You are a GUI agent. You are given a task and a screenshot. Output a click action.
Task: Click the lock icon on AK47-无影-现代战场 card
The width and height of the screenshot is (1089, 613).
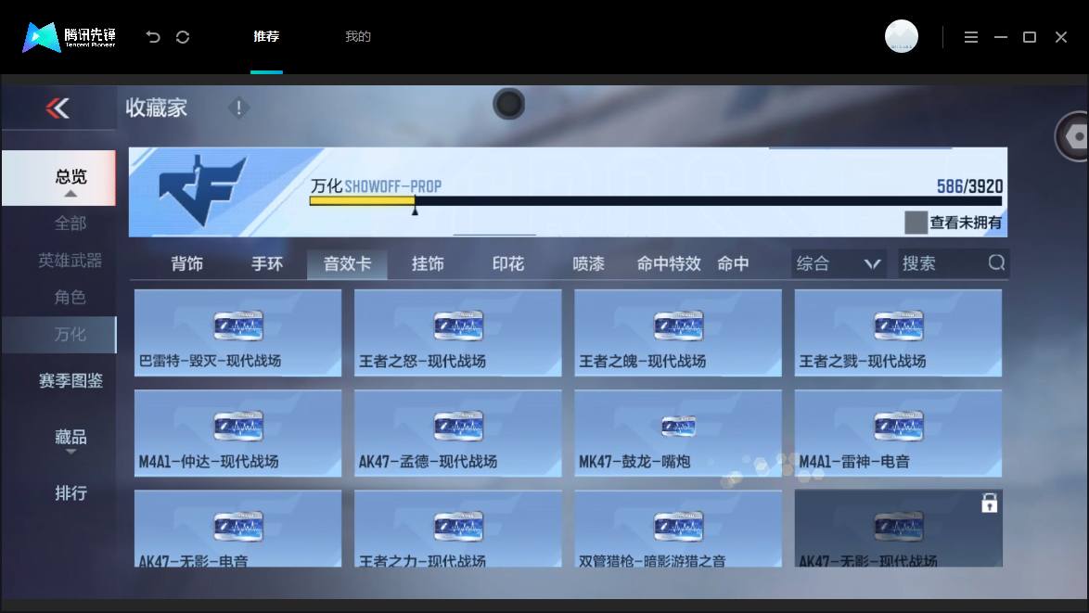click(x=989, y=503)
